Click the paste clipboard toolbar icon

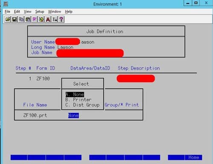click(28, 19)
